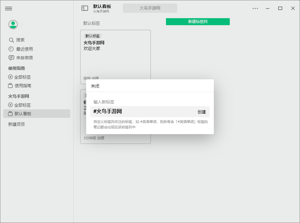
Task: Click 火鸟手游网 section heading in sidebar
Action: [x=19, y=96]
